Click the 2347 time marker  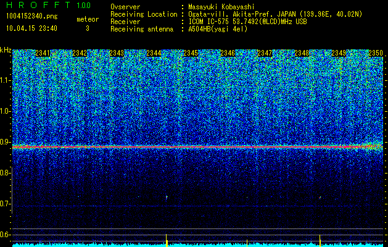pyautogui.click(x=265, y=53)
